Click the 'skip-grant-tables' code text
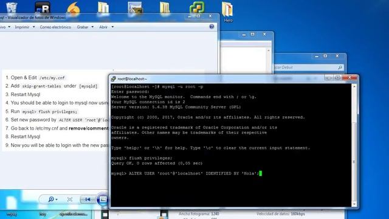 coord(41,86)
